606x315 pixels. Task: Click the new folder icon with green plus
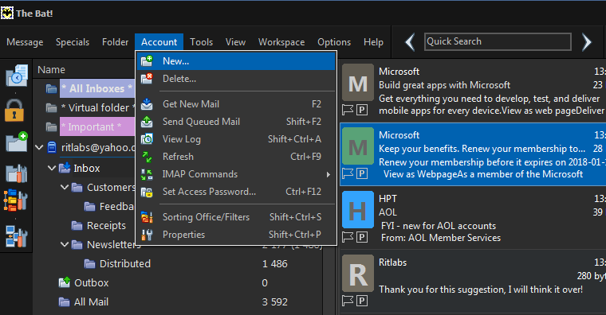tap(17, 142)
